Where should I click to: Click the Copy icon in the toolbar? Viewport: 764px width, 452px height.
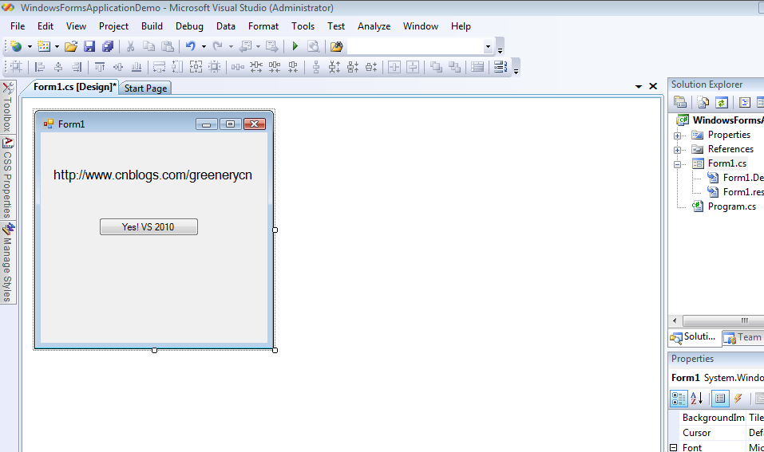148,46
